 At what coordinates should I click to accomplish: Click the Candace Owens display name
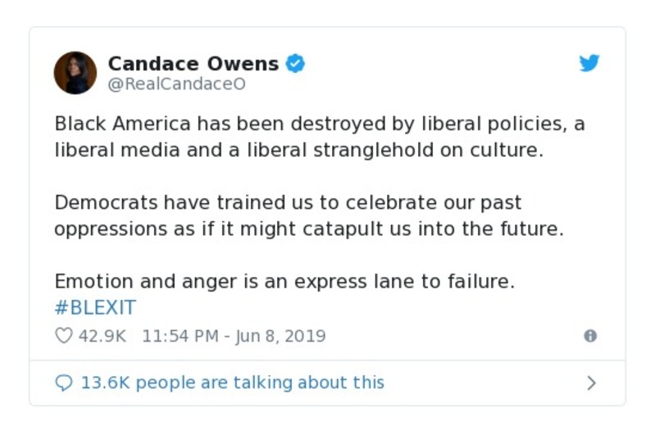[193, 63]
